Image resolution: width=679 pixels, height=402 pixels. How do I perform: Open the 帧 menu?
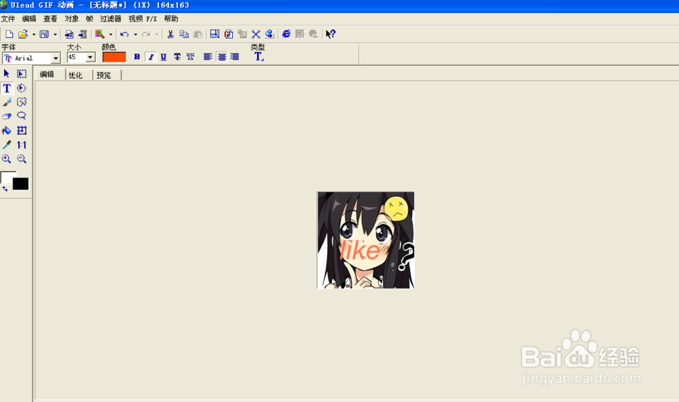tap(89, 18)
